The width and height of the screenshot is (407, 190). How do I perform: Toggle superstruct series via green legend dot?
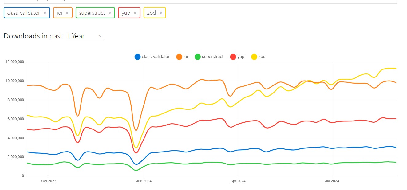click(198, 57)
